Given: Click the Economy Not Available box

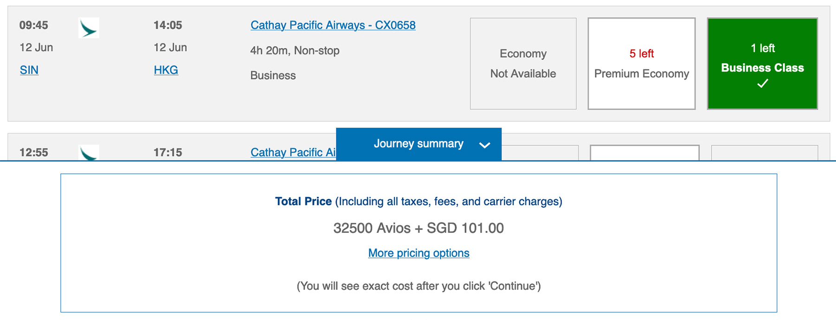Looking at the screenshot, I should [x=523, y=64].
